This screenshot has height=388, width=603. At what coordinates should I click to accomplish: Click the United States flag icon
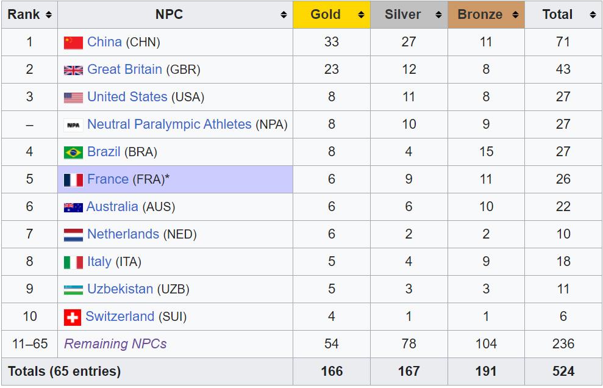(x=73, y=98)
